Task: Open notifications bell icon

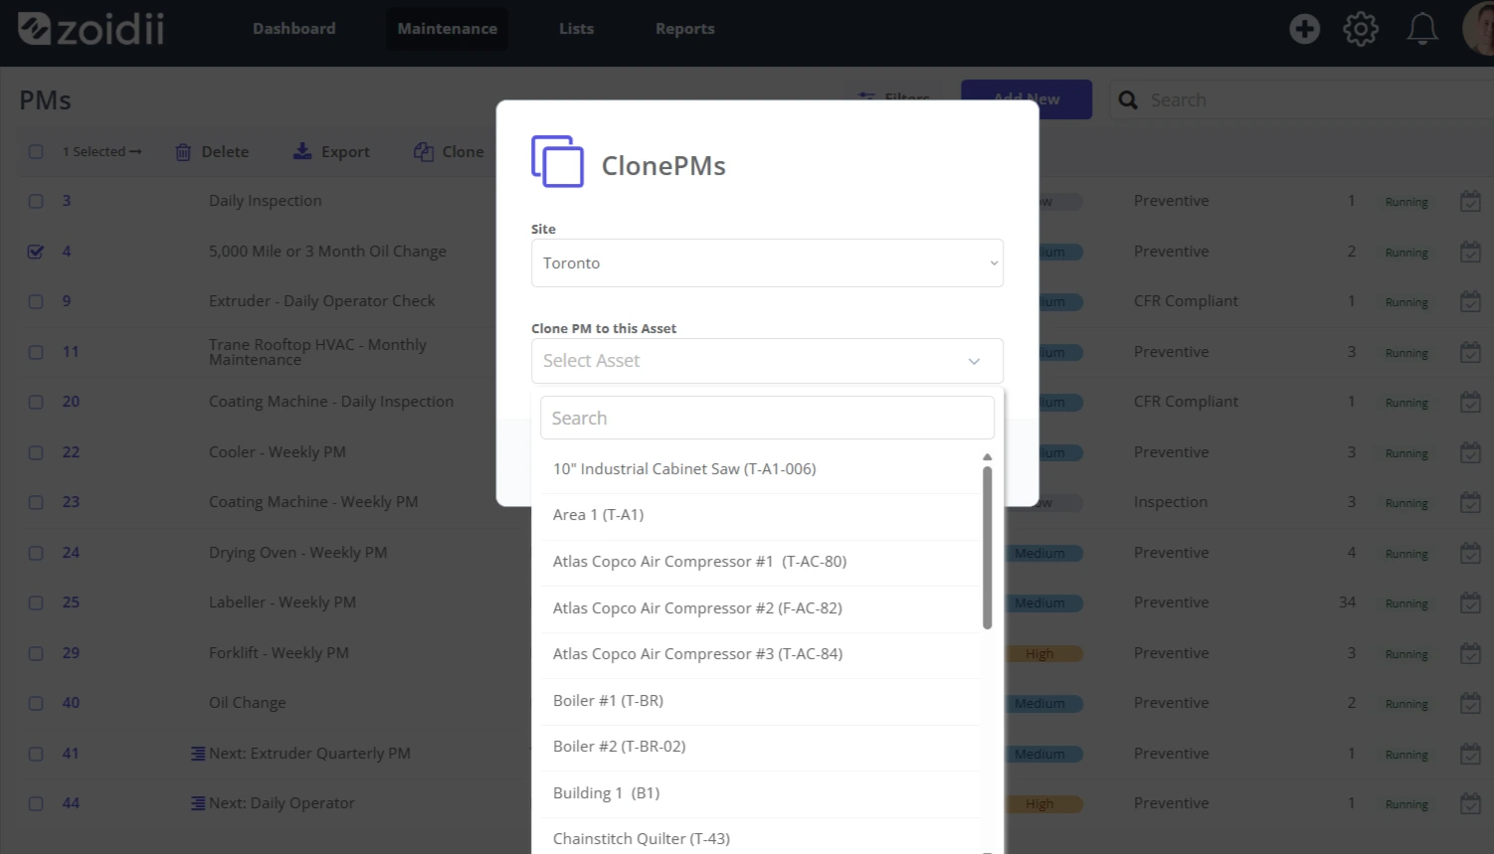Action: (x=1422, y=29)
